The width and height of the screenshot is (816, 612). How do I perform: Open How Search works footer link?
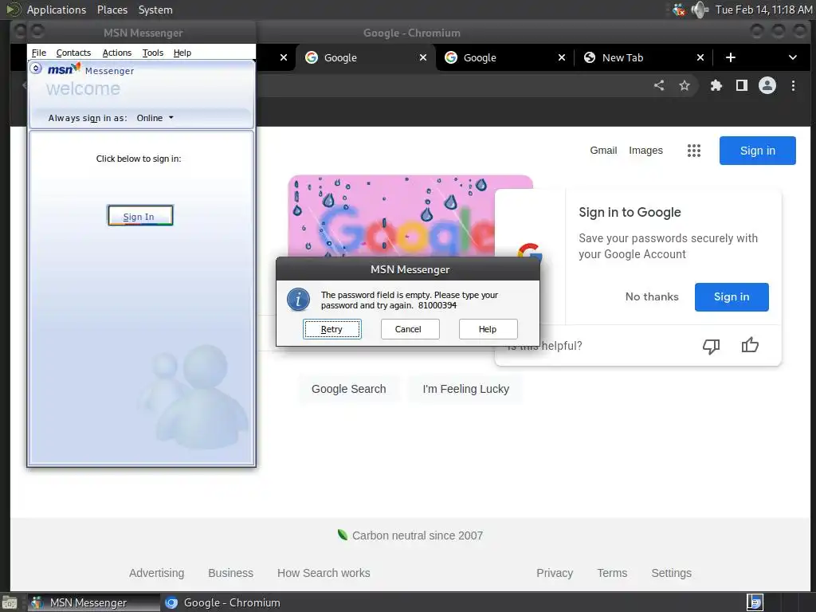click(324, 573)
